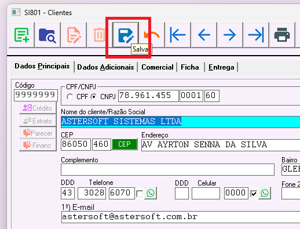This screenshot has width=300, height=229.
Task: Switch to Dados Adicionais tab
Action: 105,67
